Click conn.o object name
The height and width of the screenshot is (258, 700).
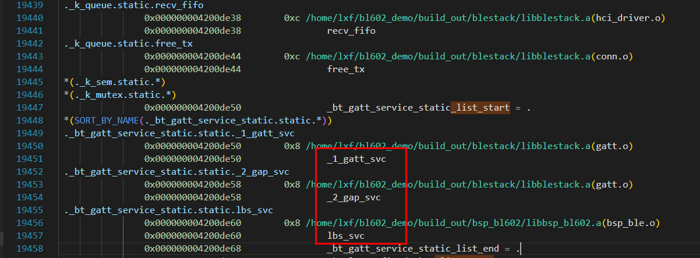point(611,56)
